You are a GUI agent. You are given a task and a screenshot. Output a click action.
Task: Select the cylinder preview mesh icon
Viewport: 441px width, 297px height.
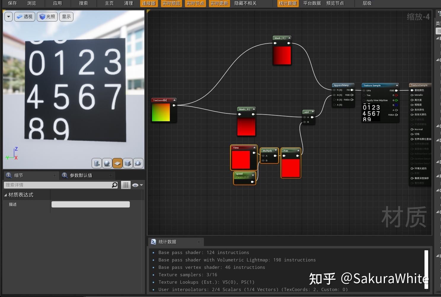(97, 163)
